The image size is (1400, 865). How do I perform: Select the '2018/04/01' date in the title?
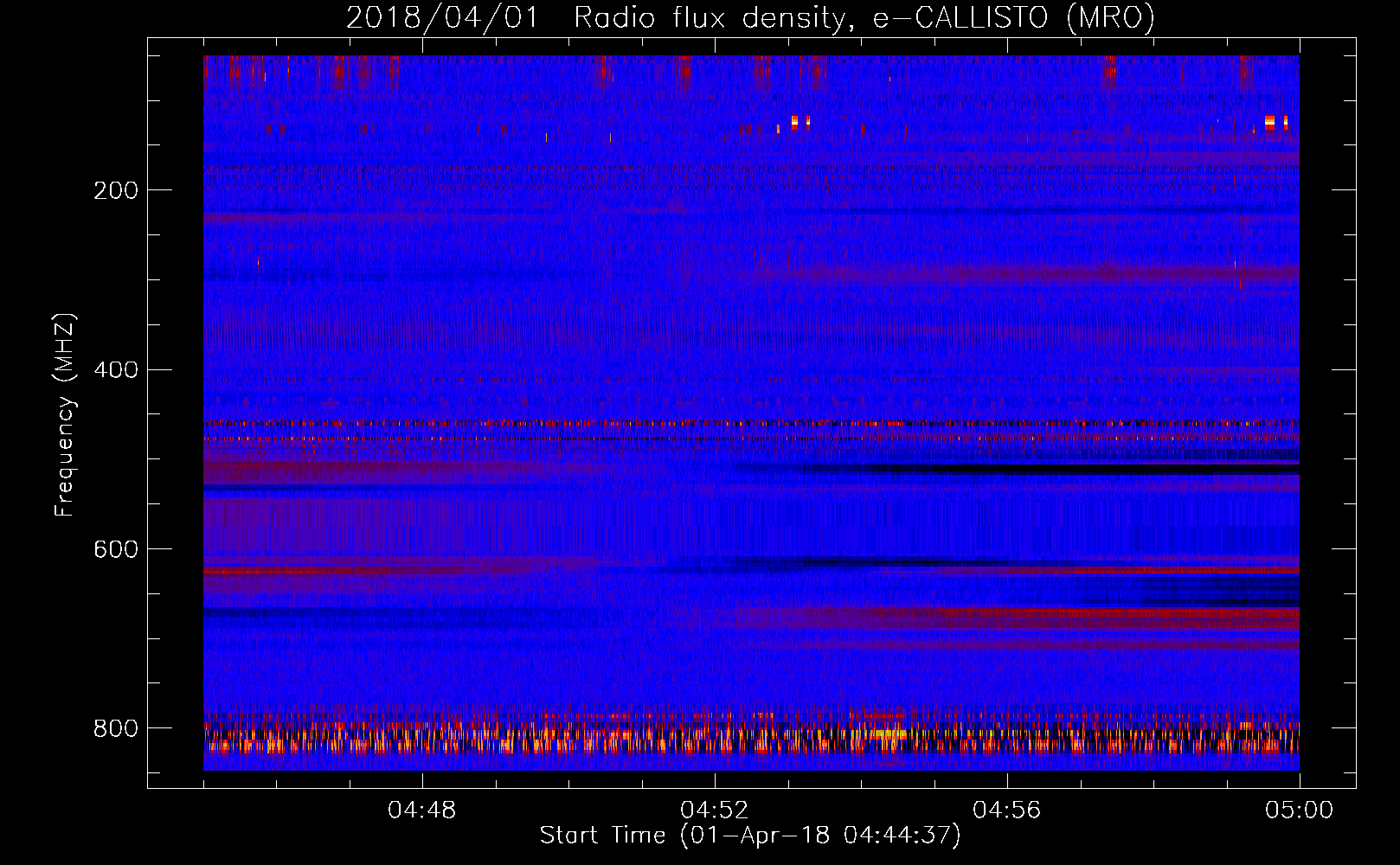point(442,17)
